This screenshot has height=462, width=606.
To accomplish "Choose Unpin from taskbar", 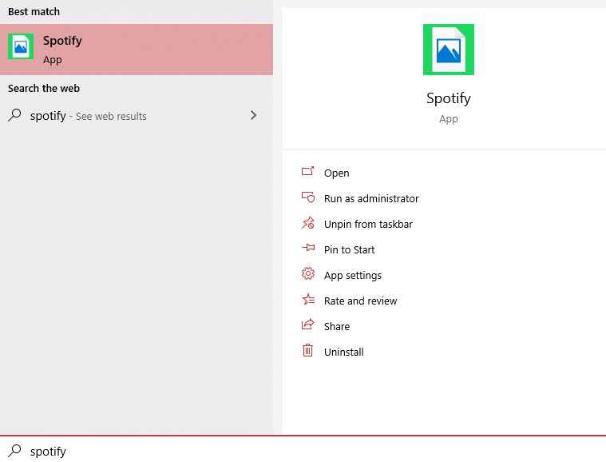I will pyautogui.click(x=368, y=224).
